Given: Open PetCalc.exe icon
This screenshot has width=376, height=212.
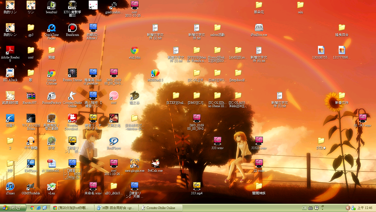Looking at the screenshot, I should point(155,163).
